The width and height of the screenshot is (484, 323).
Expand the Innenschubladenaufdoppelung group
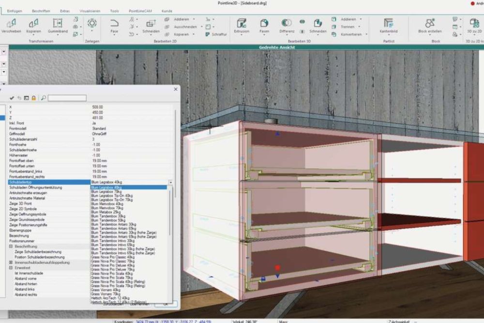click(x=11, y=263)
